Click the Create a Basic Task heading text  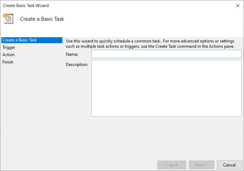42,19
